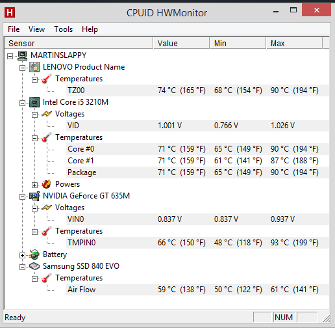Viewport: 335px width, 328px height.
Task: Collapse the Samsung SSD 840 EVO node
Action: point(22,267)
